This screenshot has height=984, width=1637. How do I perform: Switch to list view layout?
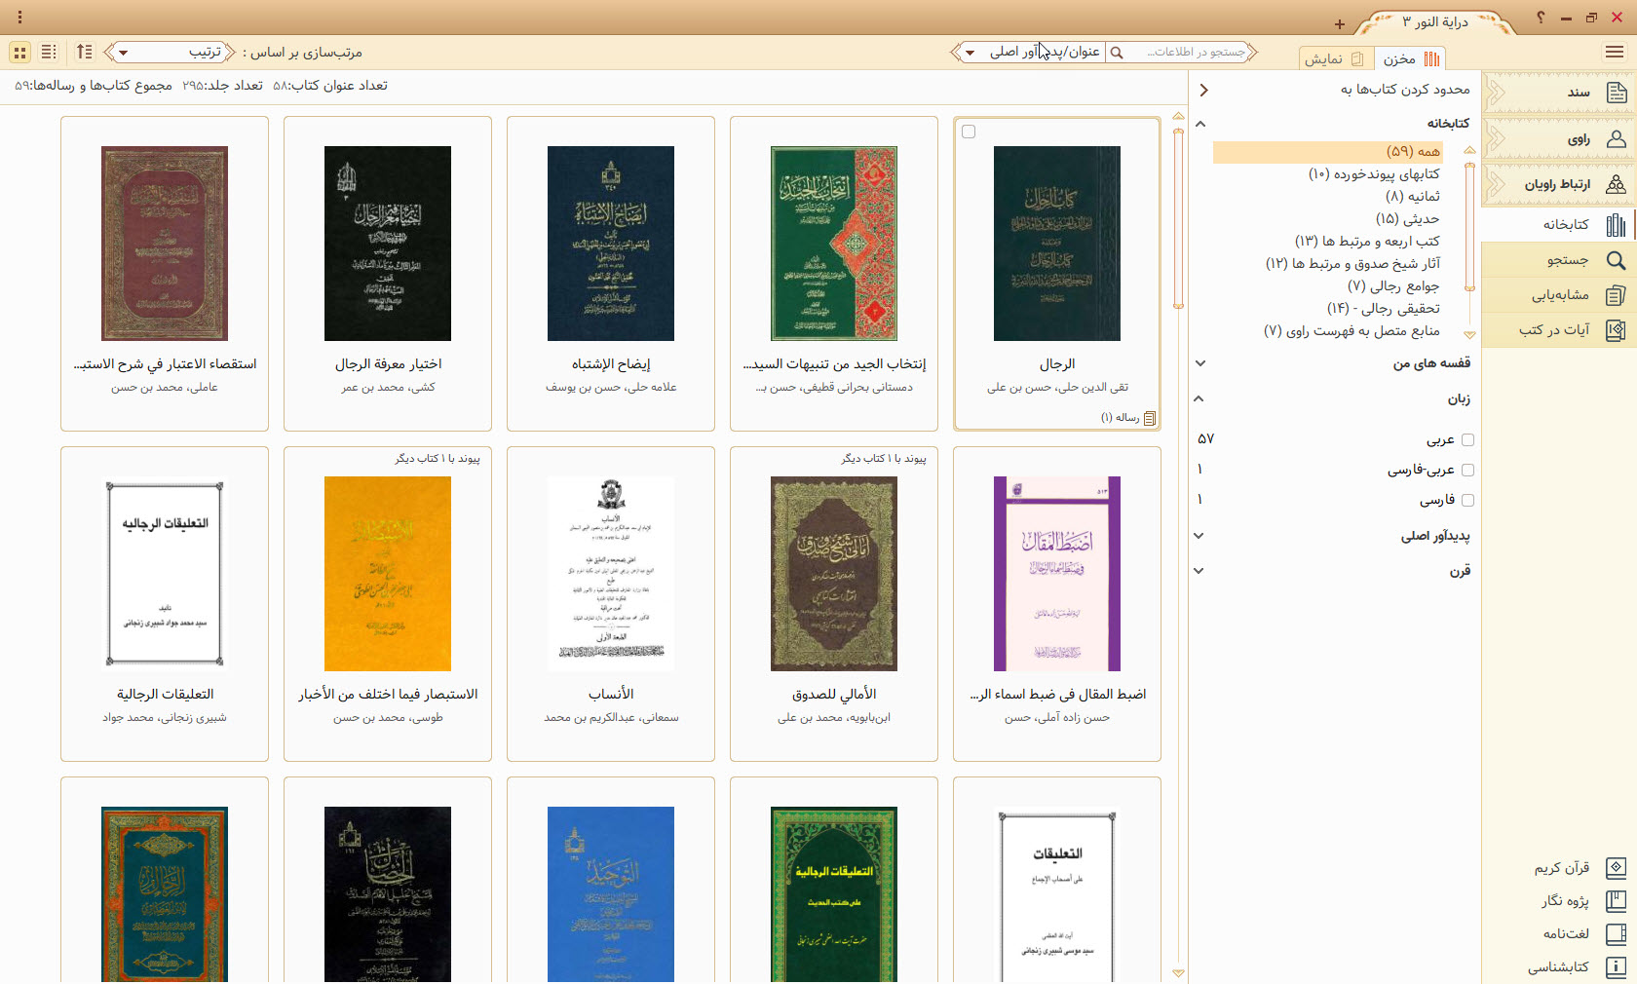pos(49,53)
